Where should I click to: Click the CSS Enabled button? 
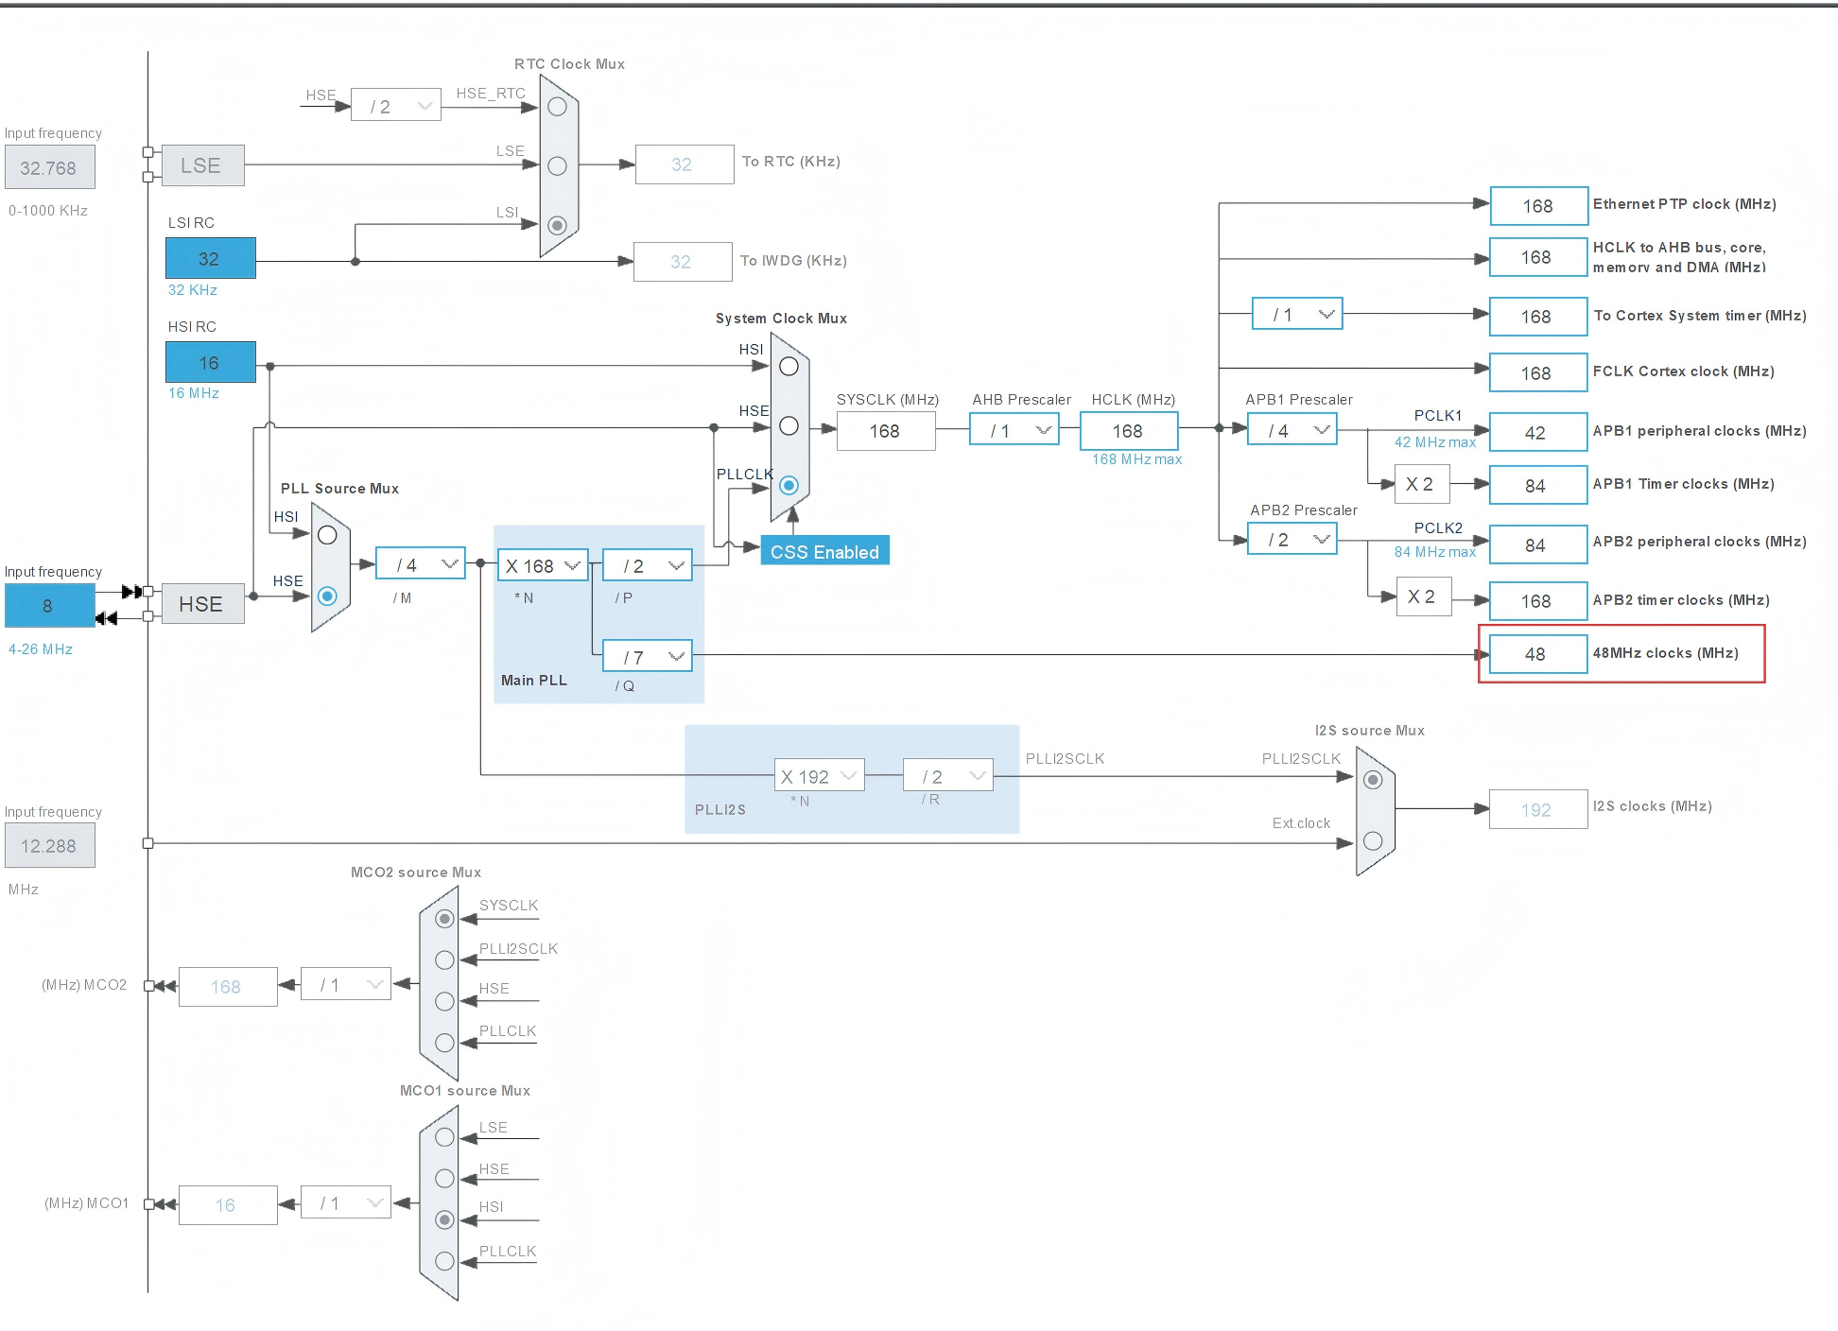(824, 551)
